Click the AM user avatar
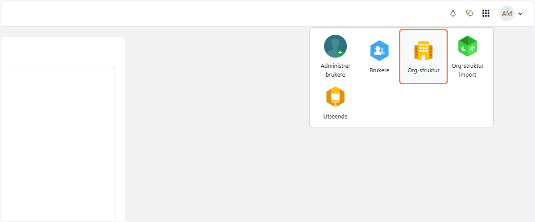 [507, 13]
